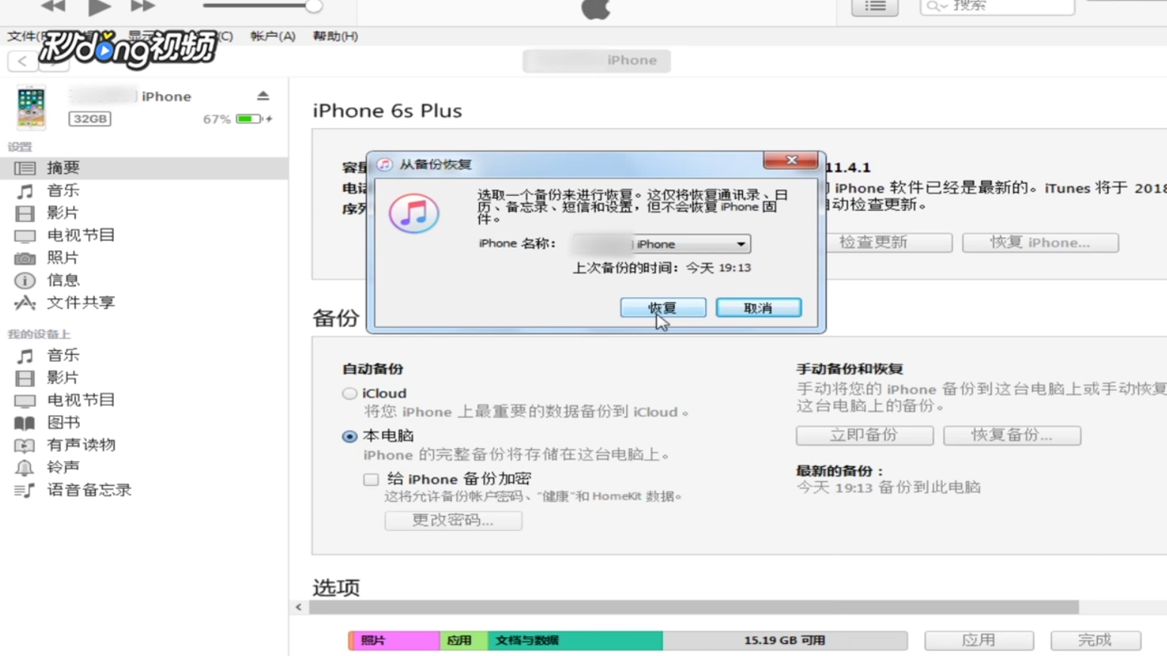Click the iTunes music note dialog icon

tap(414, 213)
